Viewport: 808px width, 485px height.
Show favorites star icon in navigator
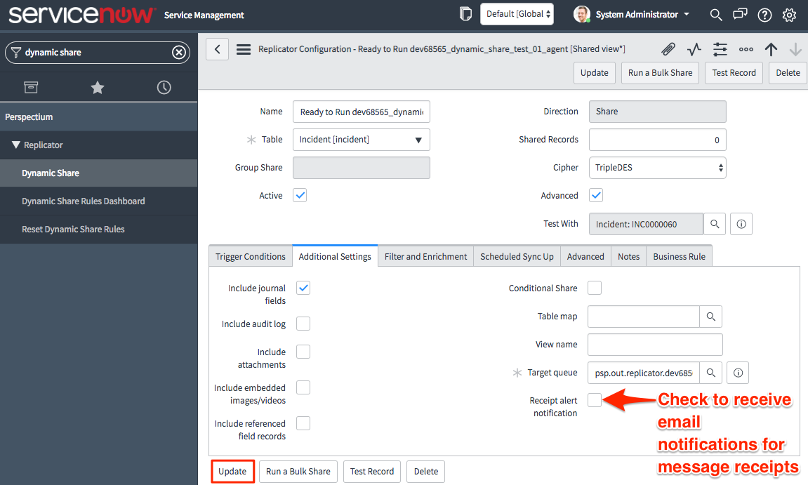(98, 88)
